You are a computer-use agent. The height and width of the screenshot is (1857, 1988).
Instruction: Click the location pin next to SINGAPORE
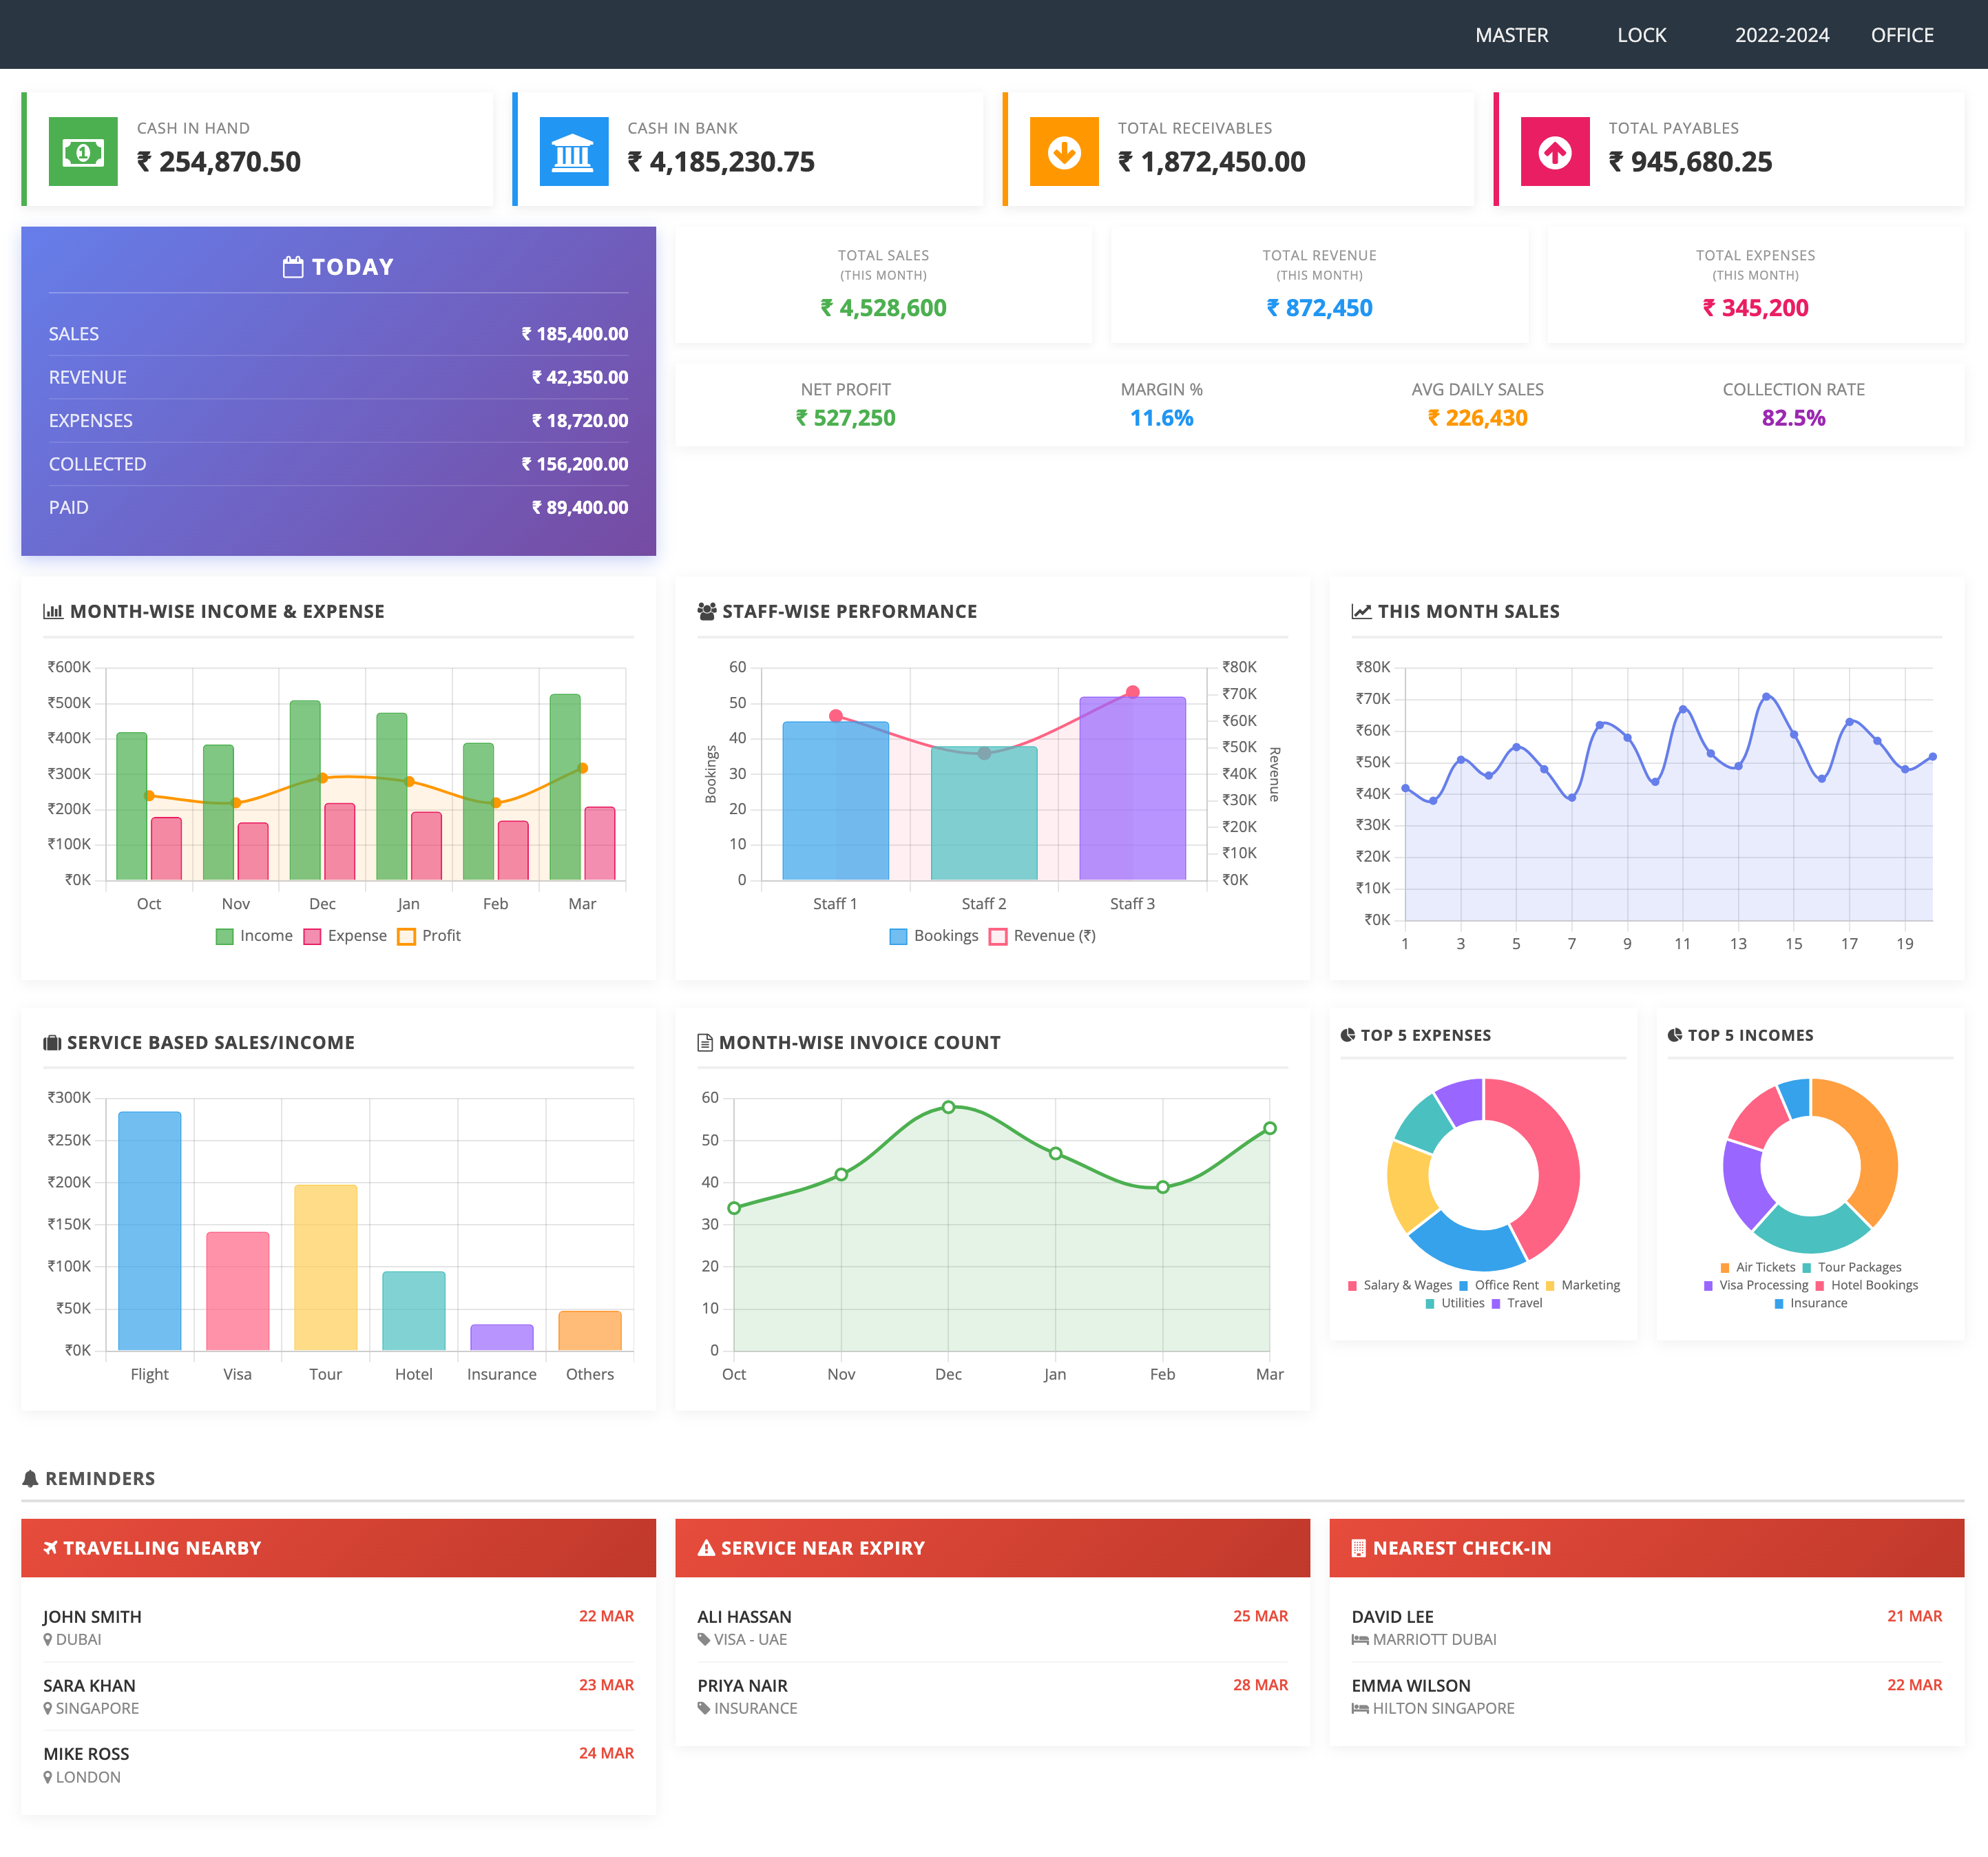[47, 1709]
